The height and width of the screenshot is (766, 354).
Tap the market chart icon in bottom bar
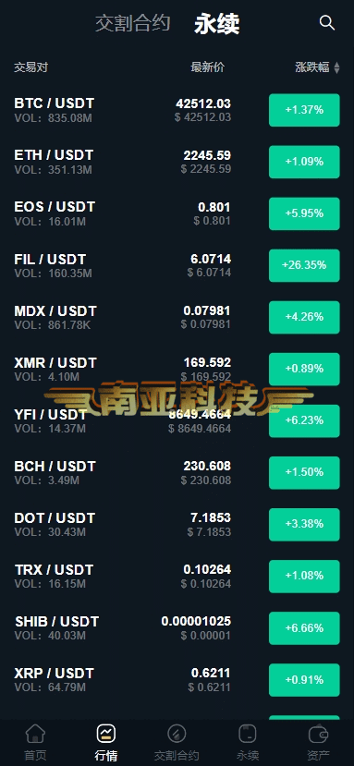point(106,734)
